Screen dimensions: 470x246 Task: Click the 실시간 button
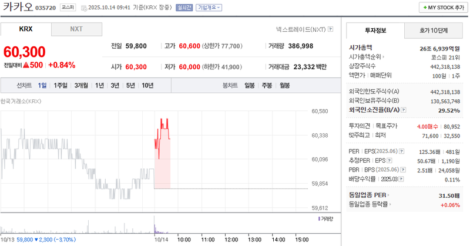(183, 8)
